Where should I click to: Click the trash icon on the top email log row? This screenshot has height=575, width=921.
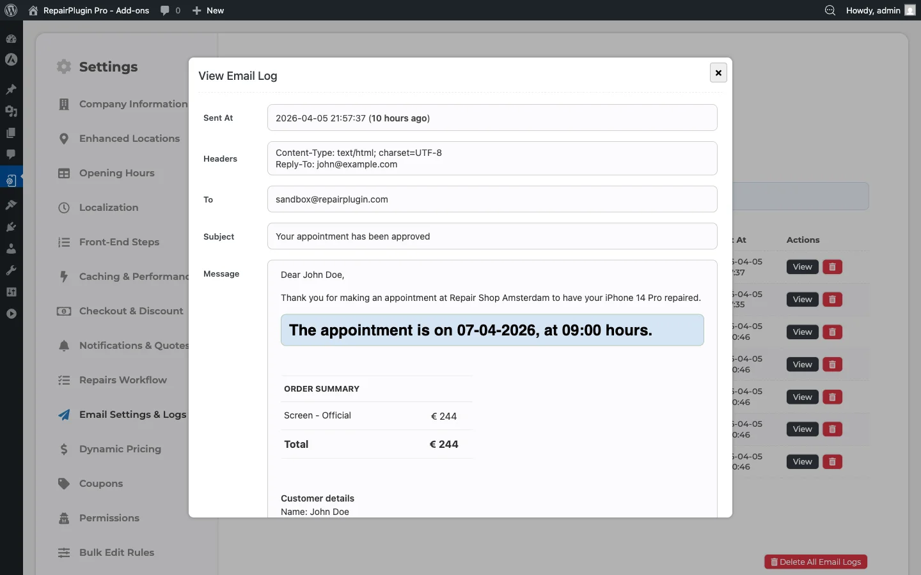pyautogui.click(x=831, y=267)
